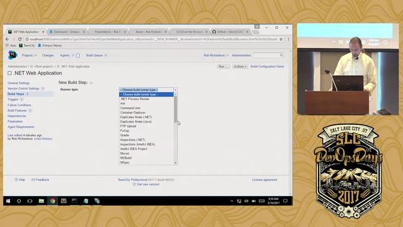Screen dimensions: 403x227
Task: Open custom run options next to Run
Action: click(x=227, y=66)
